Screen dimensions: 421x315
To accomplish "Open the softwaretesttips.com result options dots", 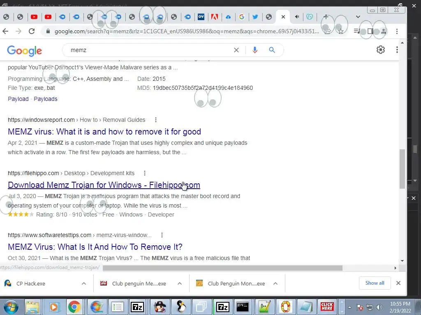I will 162,235.
